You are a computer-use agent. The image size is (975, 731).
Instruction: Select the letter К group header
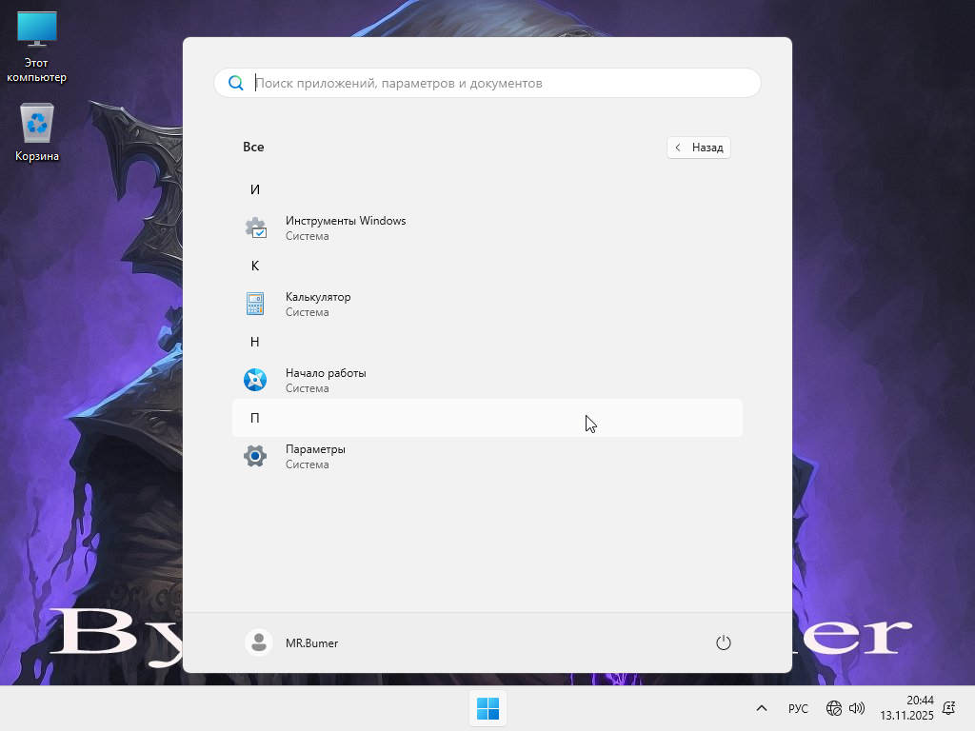(255, 266)
